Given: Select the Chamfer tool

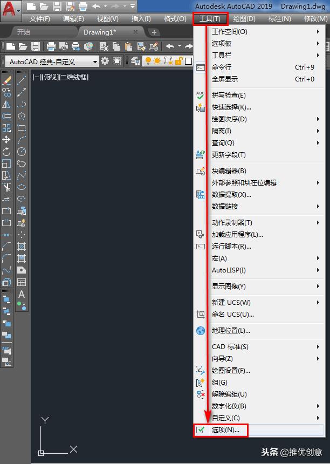Looking at the screenshot, I should [6, 247].
